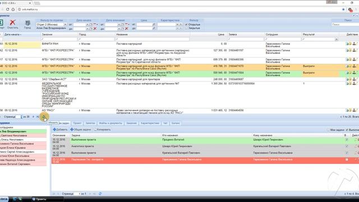Click the Excel export icon
359x202 pixels.
(1, 22)
